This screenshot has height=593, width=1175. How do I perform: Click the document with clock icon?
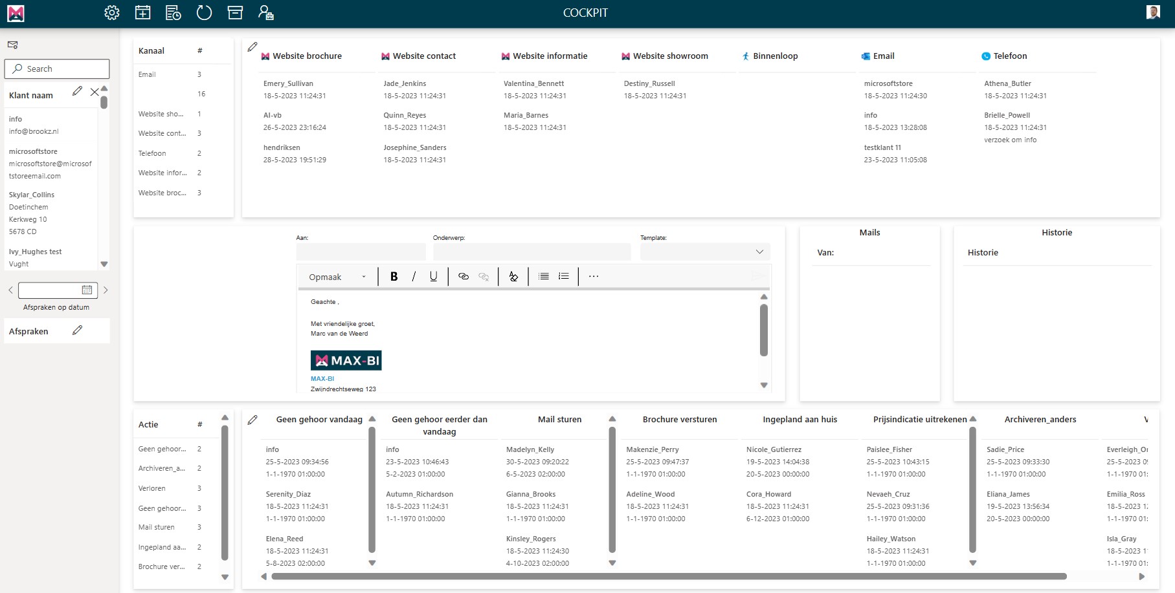coord(173,13)
